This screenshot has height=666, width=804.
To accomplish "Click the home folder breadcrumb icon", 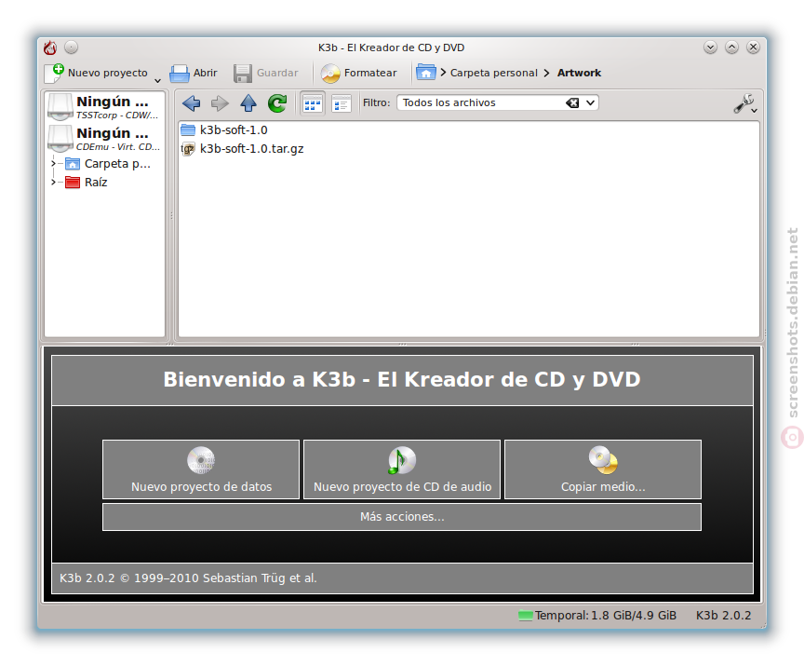I will (x=425, y=73).
